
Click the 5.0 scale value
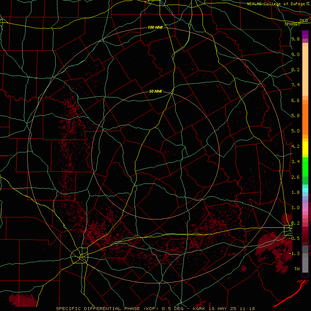coord(295,131)
